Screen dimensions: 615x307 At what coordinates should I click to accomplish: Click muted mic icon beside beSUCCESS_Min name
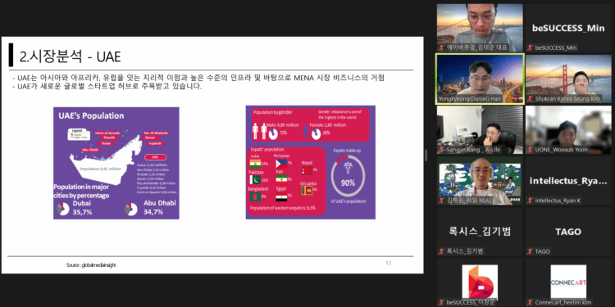coord(531,47)
